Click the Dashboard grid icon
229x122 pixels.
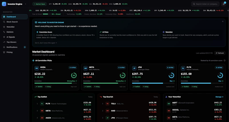click(x=4, y=17)
